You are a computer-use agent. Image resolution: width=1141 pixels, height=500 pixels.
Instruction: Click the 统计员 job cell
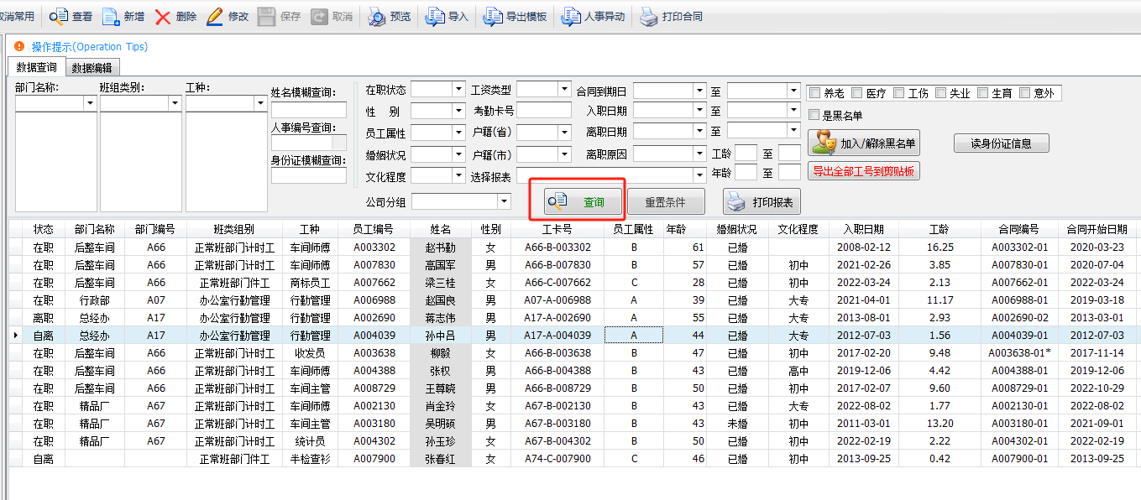pyautogui.click(x=311, y=441)
